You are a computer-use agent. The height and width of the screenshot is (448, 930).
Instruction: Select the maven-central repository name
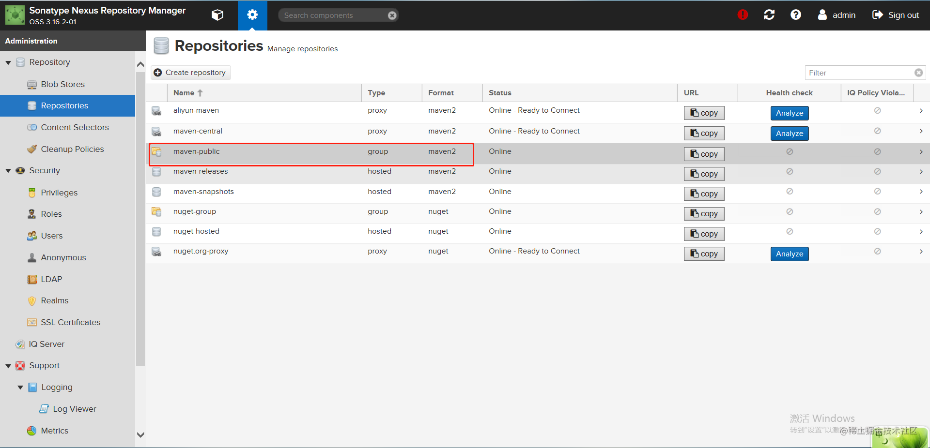coord(198,131)
